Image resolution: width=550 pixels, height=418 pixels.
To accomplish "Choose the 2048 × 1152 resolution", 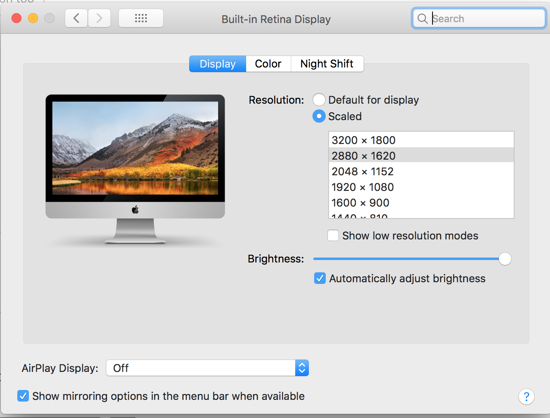I will (421, 172).
